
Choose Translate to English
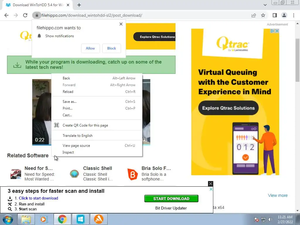tap(97, 135)
